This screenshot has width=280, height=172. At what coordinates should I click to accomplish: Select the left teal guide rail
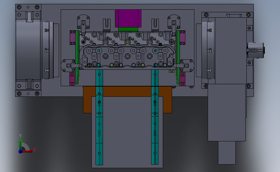point(99,117)
